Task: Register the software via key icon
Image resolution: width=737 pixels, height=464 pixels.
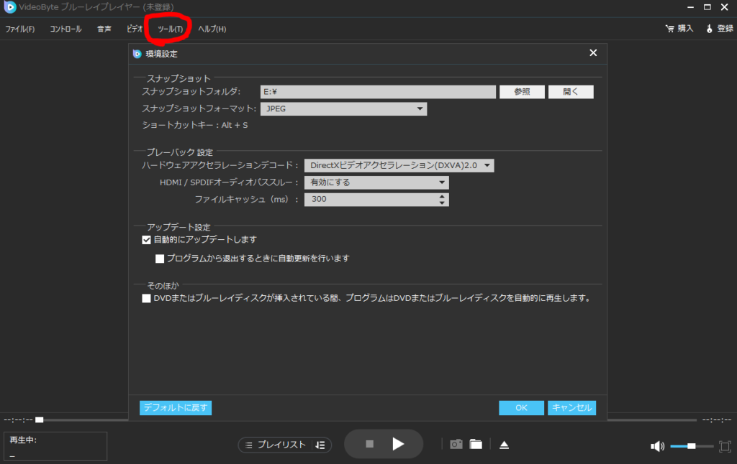Action: pos(718,28)
